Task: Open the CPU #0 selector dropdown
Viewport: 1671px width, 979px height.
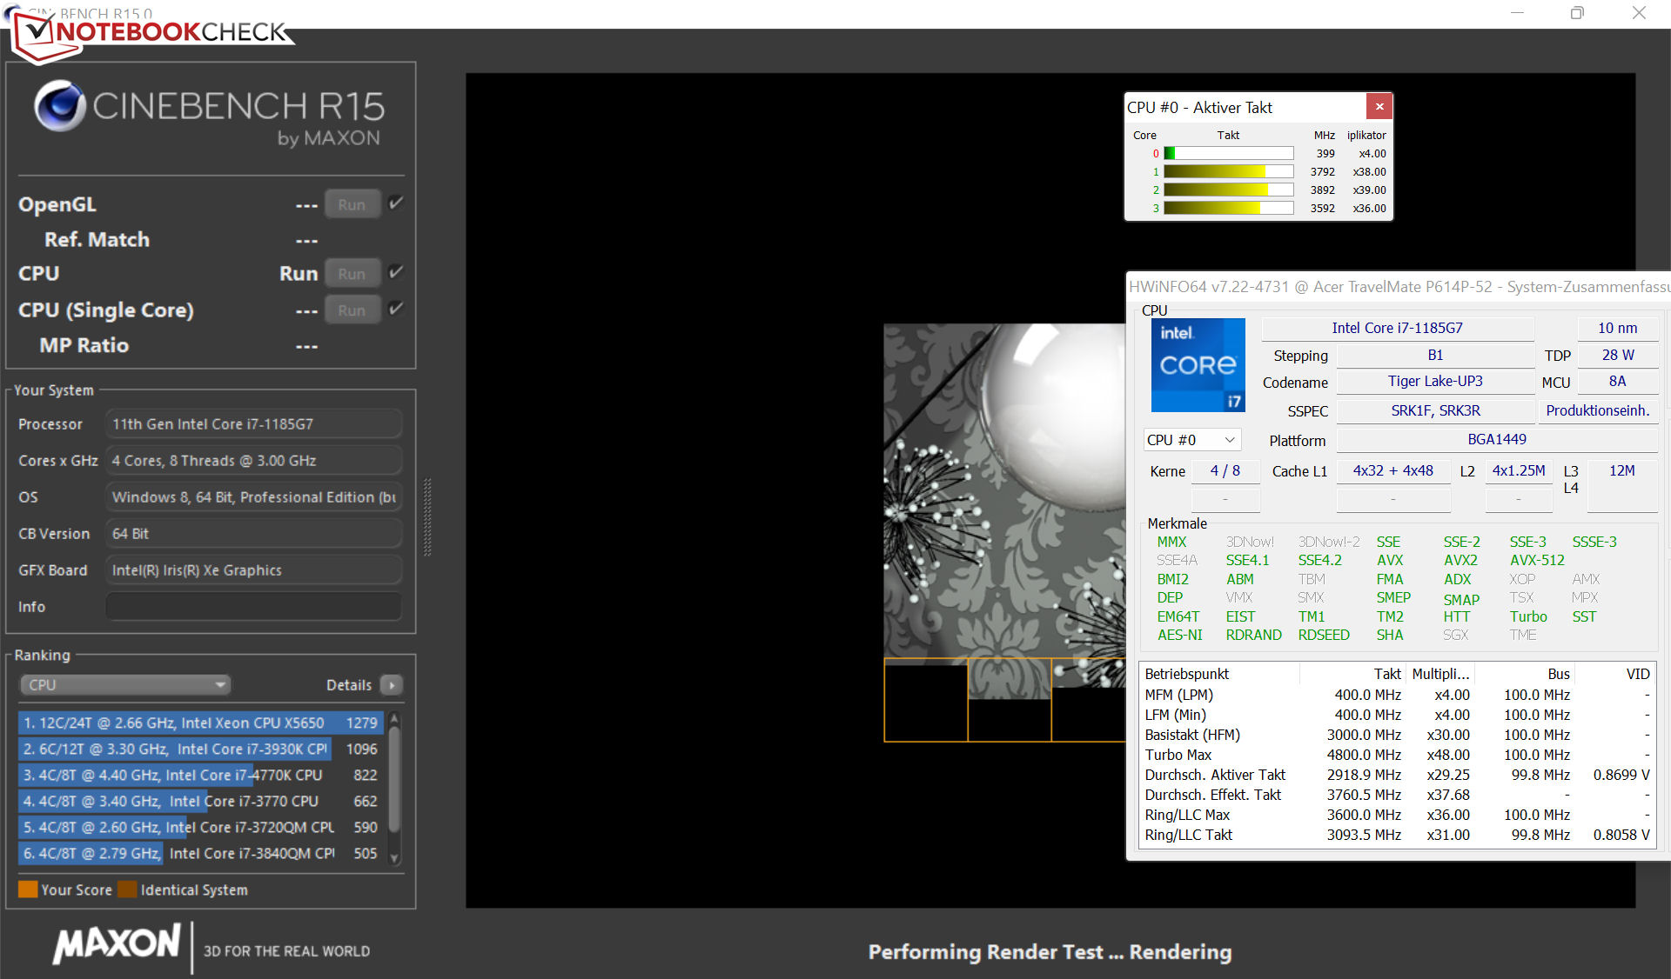Action: 1191,440
